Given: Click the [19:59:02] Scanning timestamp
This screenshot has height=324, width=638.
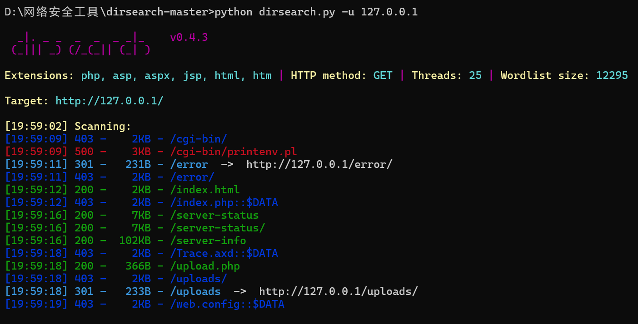Looking at the screenshot, I should [x=36, y=126].
